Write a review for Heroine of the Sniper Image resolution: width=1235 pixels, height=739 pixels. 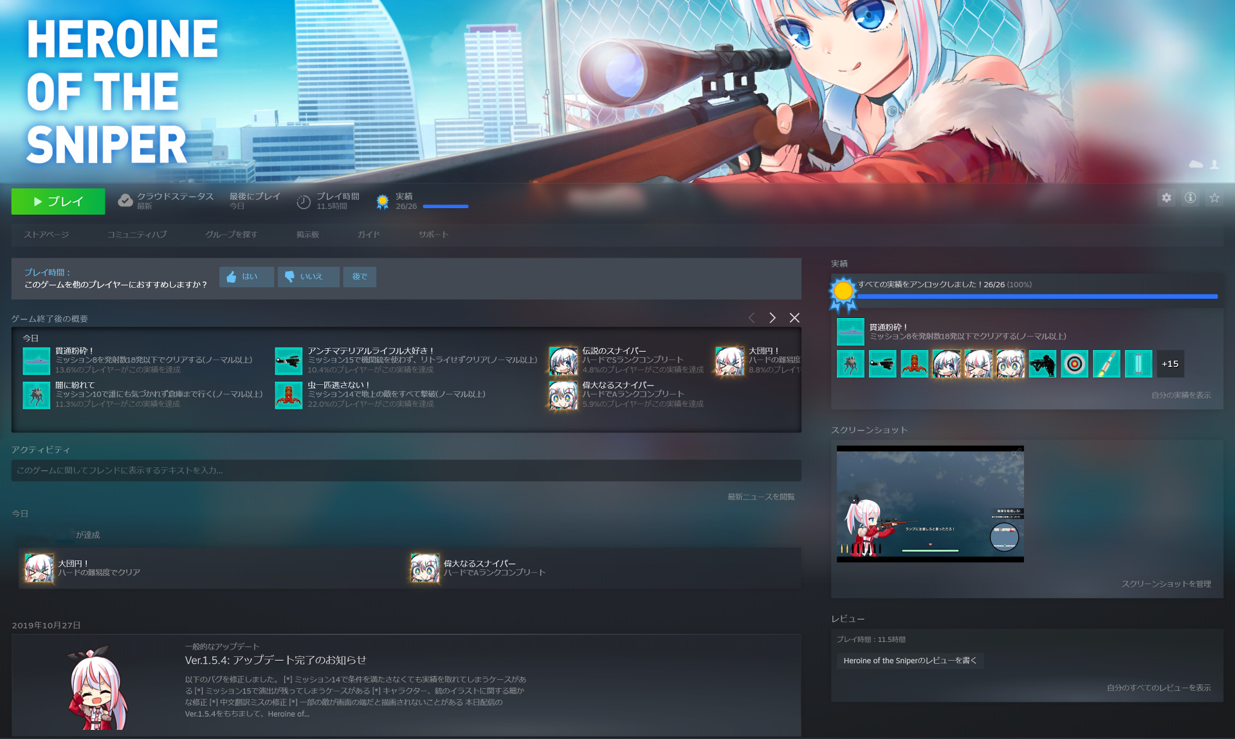(x=910, y=661)
